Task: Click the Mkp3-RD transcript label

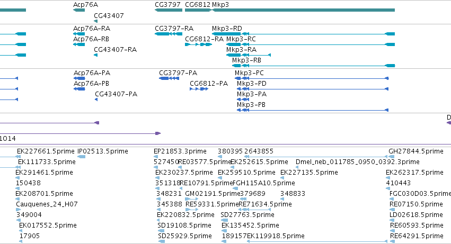Action: pos(227,29)
